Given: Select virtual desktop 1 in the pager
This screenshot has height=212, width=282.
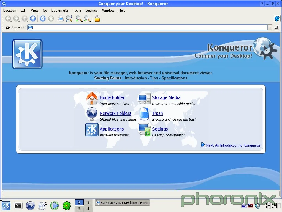Looking at the screenshot, I should point(79,202).
